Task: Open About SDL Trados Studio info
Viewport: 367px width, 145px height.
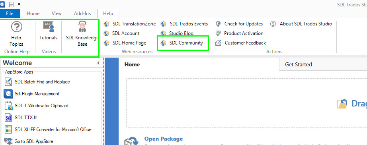Action: tap(301, 24)
